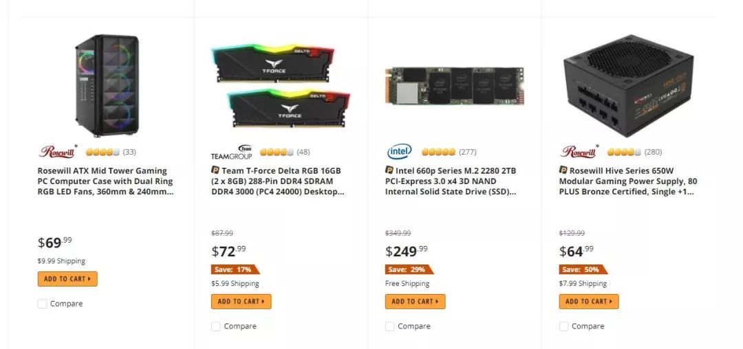
Task: Add Rosewill PC case to cart
Action: coord(67,279)
